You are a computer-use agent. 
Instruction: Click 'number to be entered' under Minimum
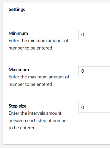[30, 48]
